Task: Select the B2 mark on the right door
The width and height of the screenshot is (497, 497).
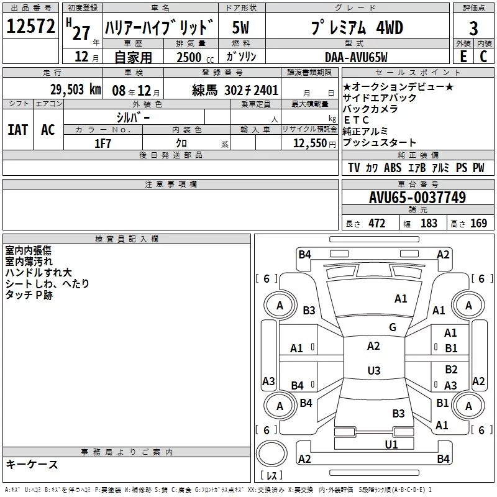Action: click(x=450, y=370)
